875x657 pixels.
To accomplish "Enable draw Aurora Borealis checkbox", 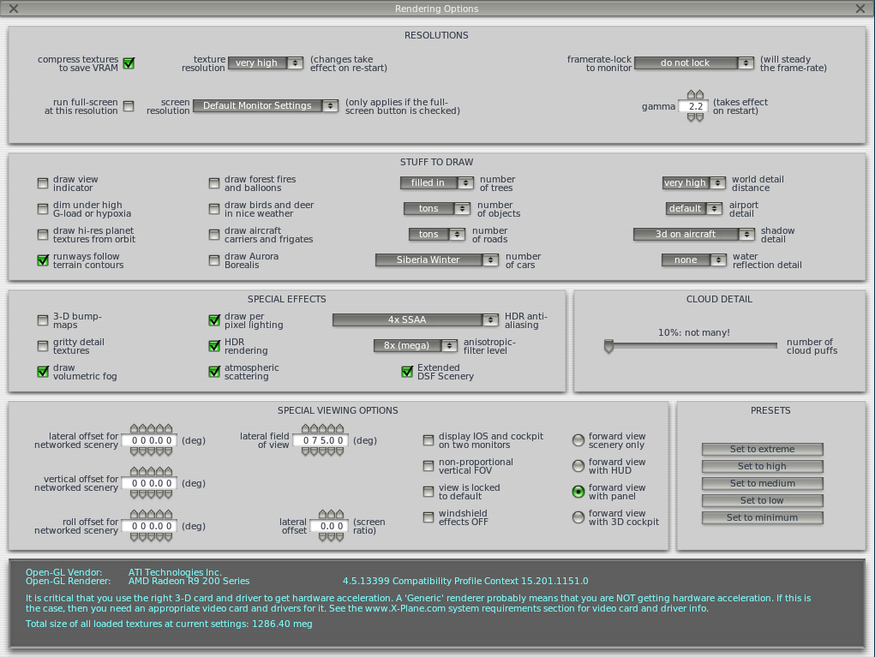I will tap(214, 260).
